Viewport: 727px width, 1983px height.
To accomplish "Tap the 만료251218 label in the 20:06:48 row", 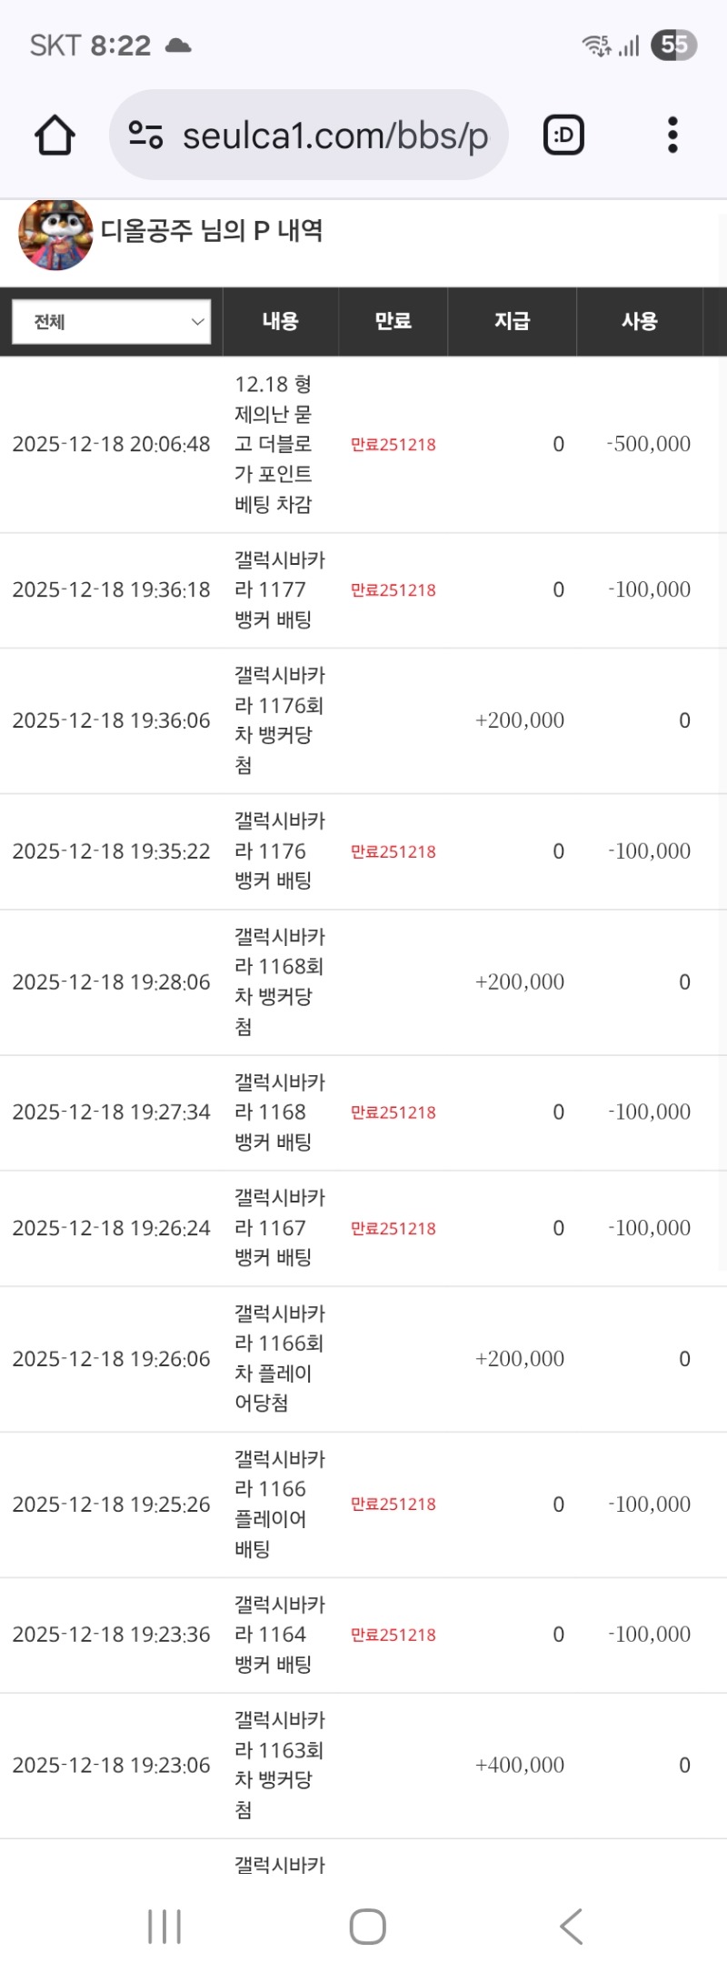I will (x=393, y=445).
